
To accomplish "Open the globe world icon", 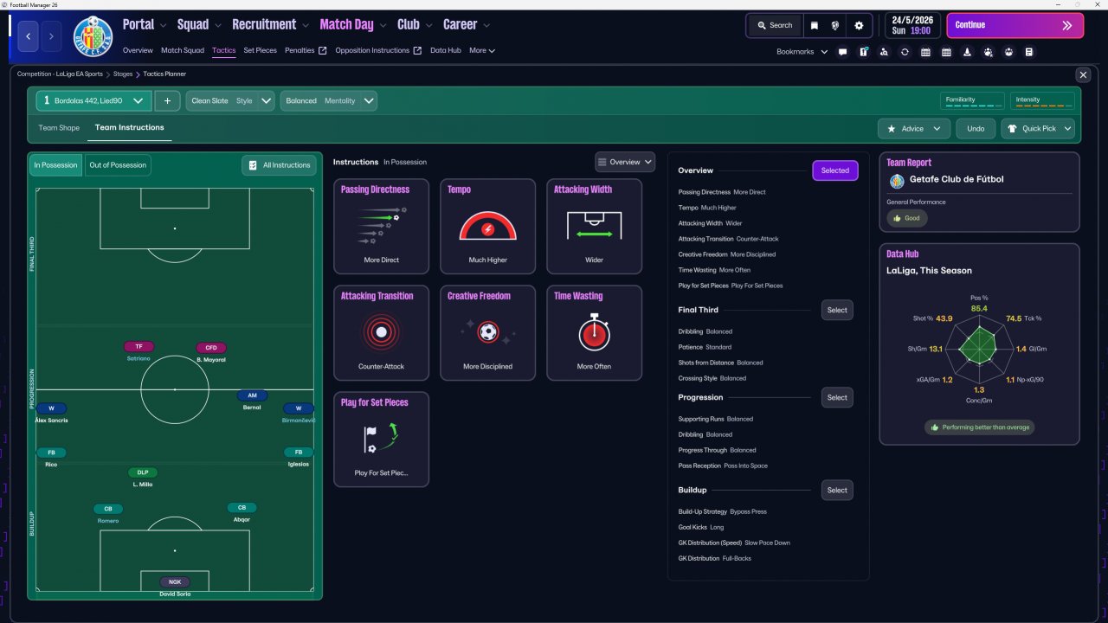I will [x=836, y=25].
